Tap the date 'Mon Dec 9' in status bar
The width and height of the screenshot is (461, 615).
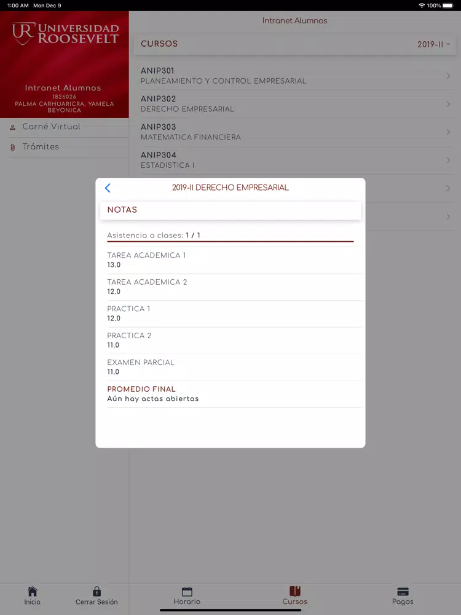47,6
